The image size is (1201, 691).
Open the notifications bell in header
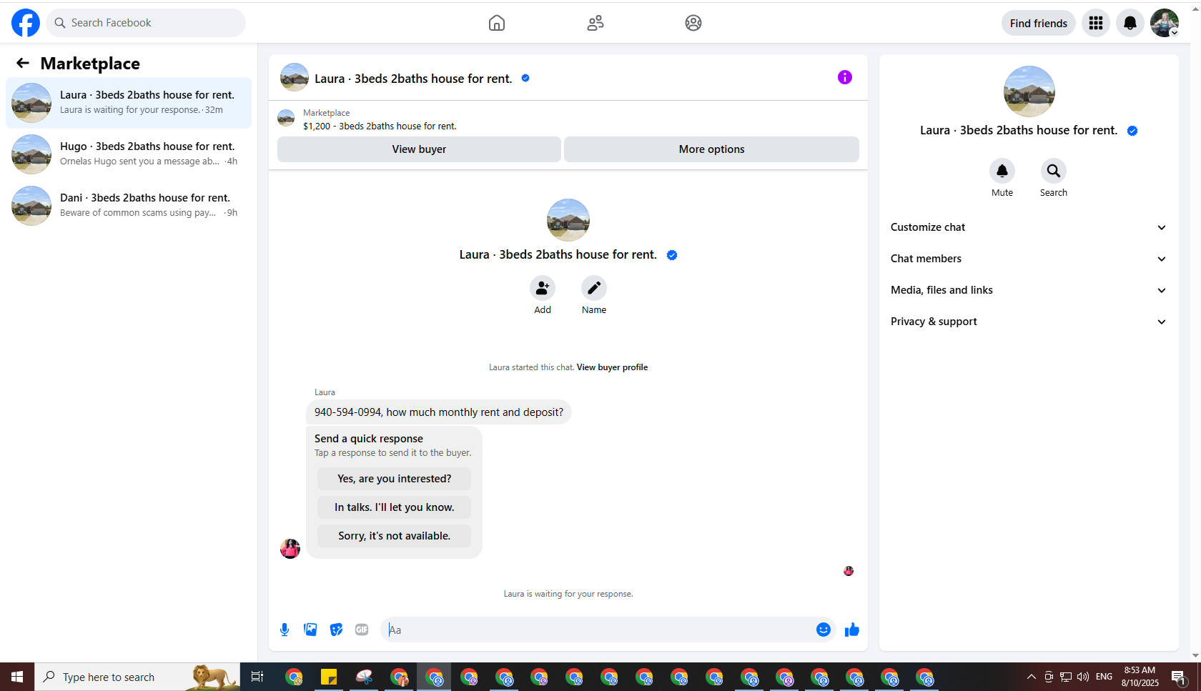[1130, 23]
